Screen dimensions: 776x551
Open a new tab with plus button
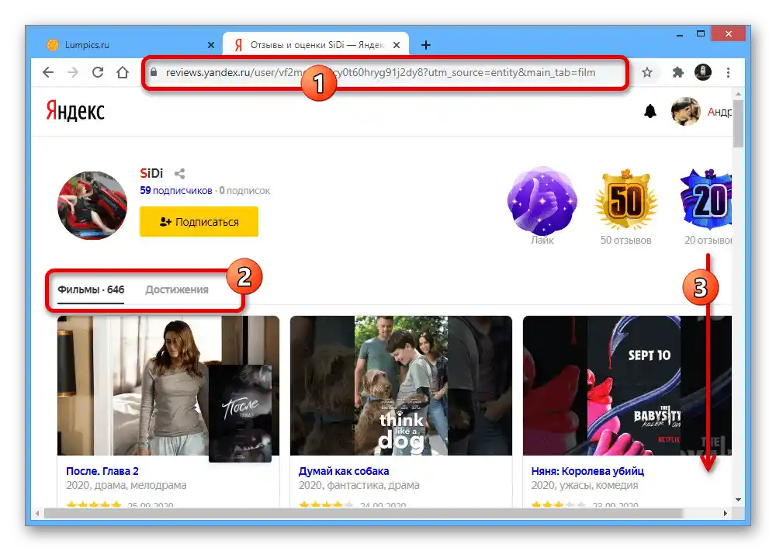[425, 45]
